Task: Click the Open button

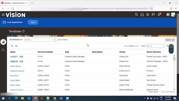Action: (33, 22)
